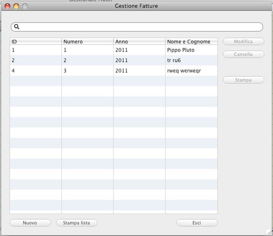Select the tr ru6 name cell
This screenshot has height=236, width=273.
click(192, 60)
